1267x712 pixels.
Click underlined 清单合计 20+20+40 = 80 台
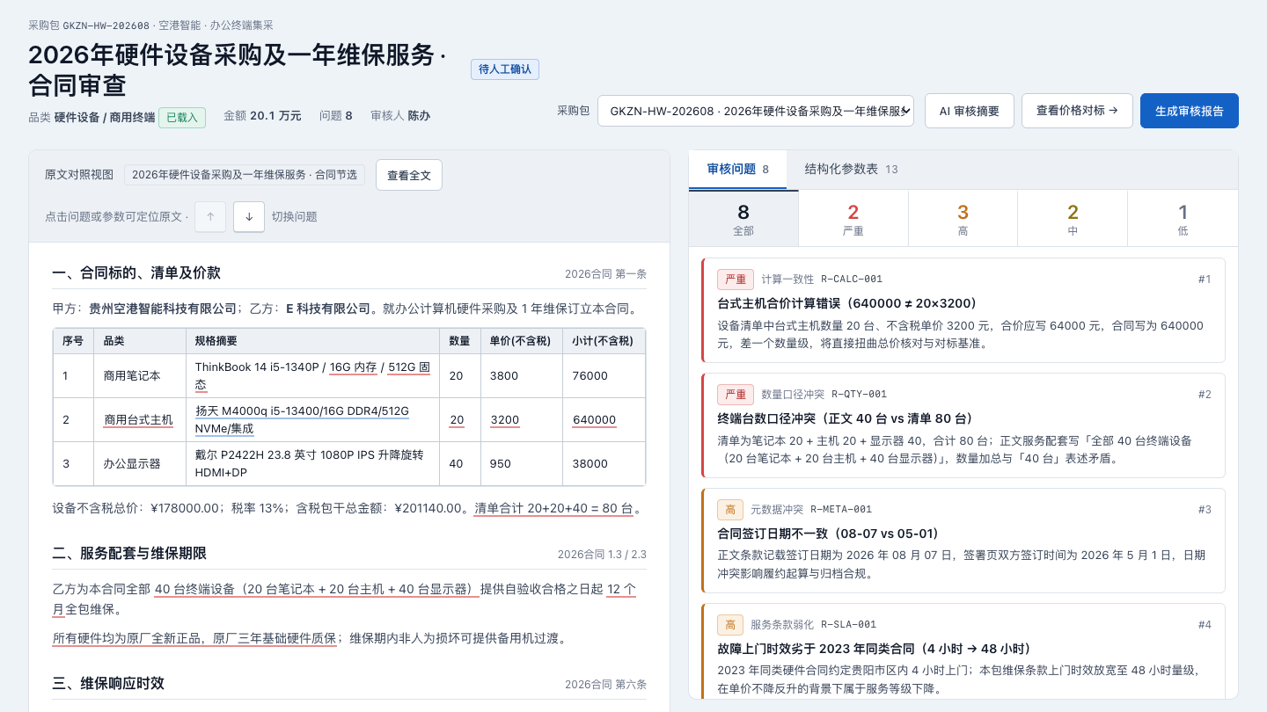tap(553, 508)
